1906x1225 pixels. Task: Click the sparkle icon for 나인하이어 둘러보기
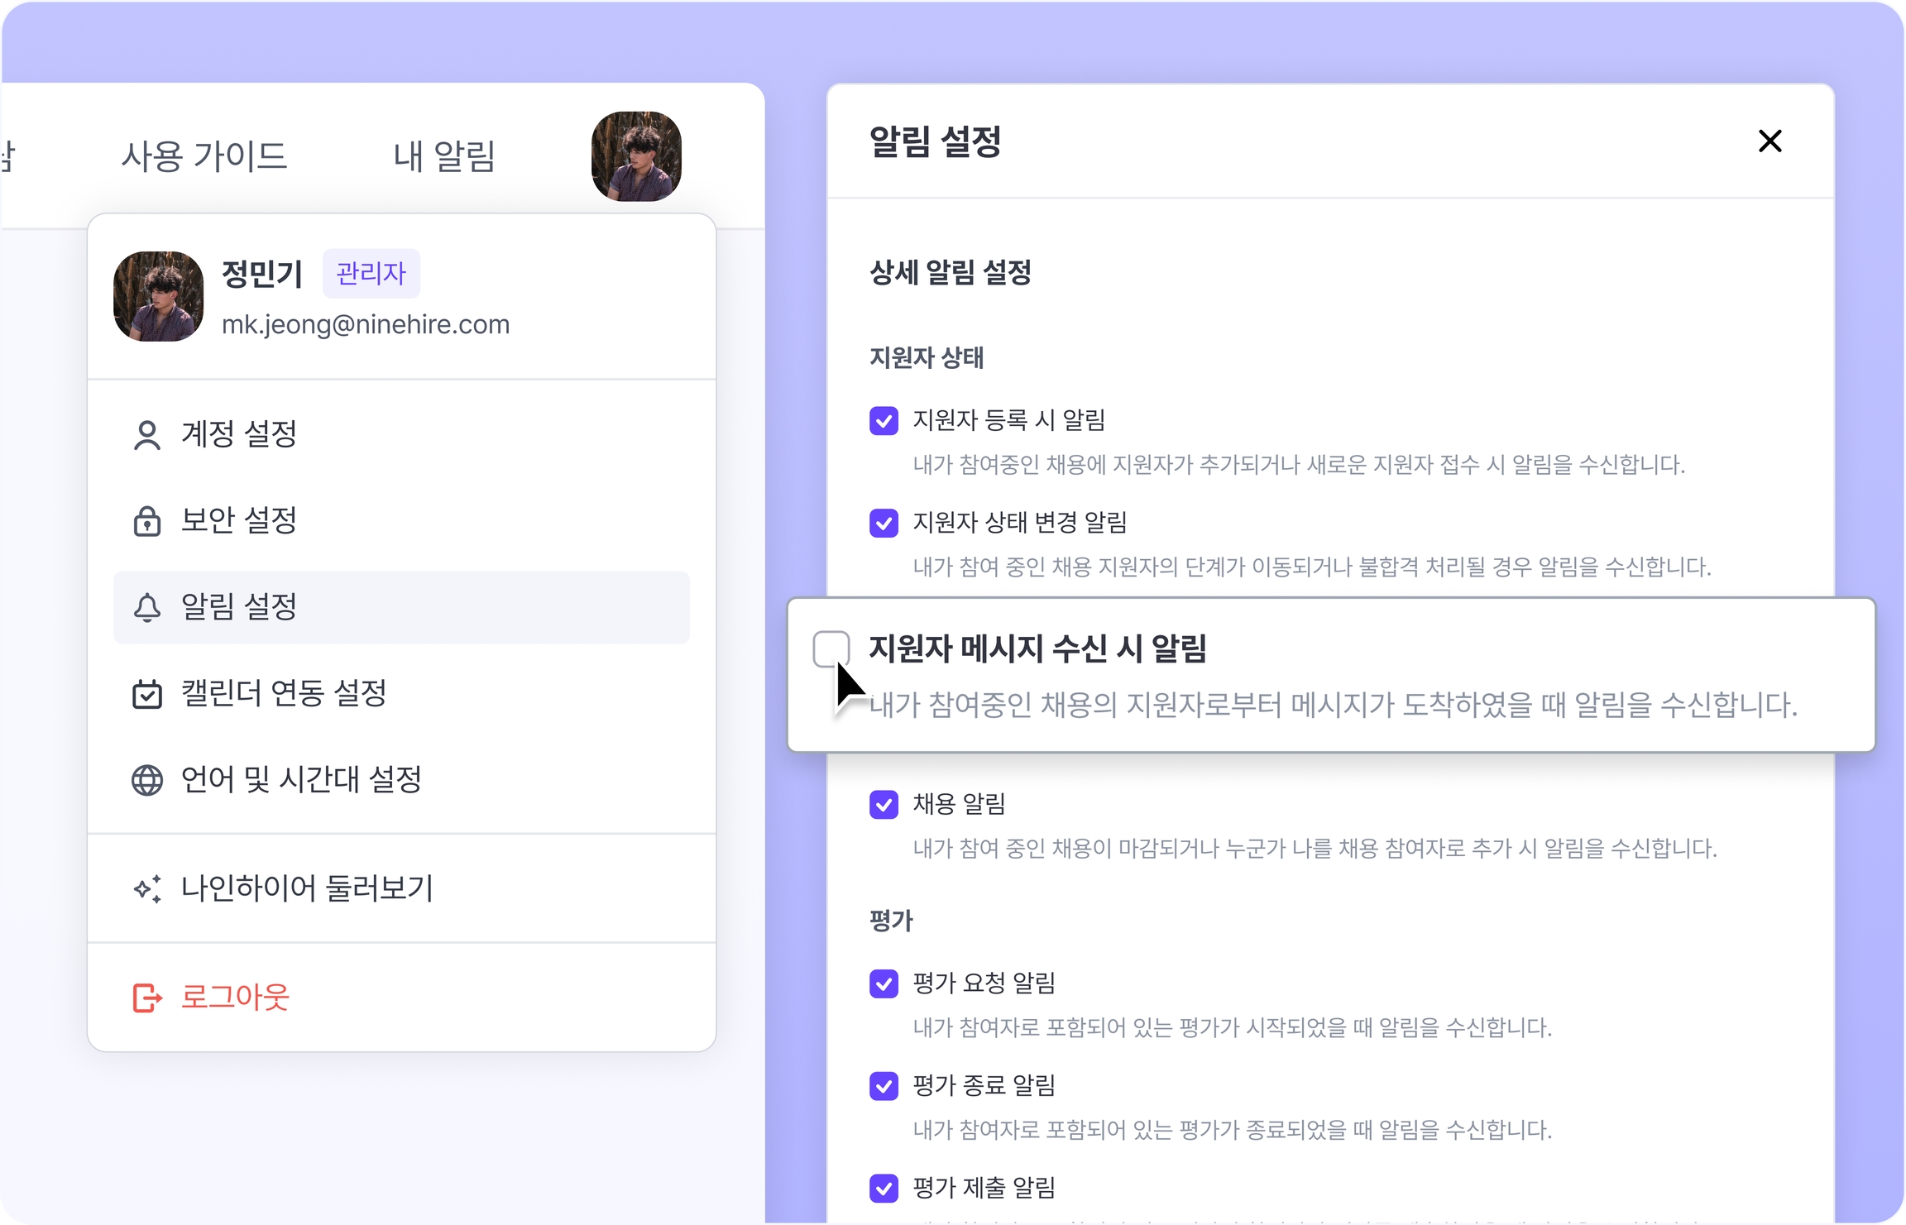(147, 889)
